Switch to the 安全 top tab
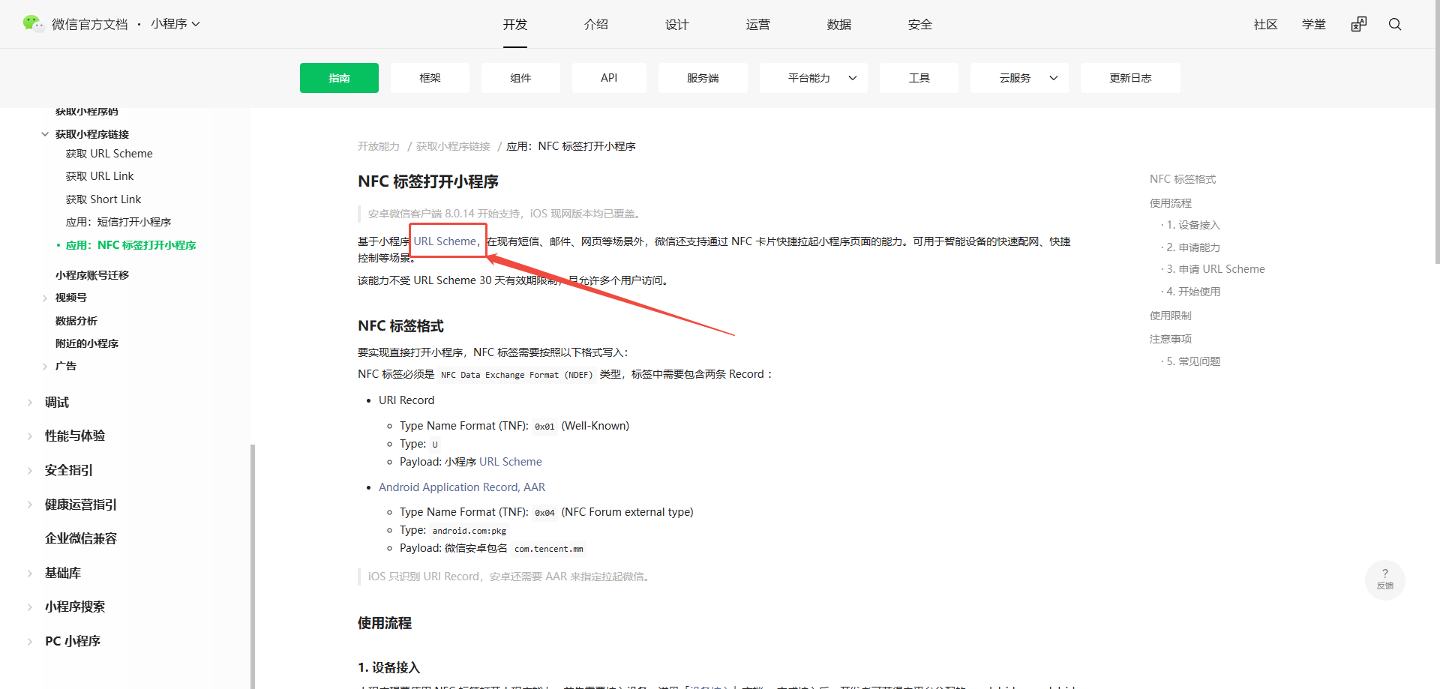This screenshot has width=1440, height=689. point(920,24)
